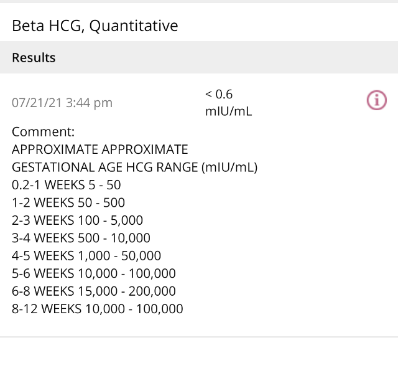This screenshot has width=398, height=368.
Task: Select the Comment: label
Action: [x=43, y=132]
